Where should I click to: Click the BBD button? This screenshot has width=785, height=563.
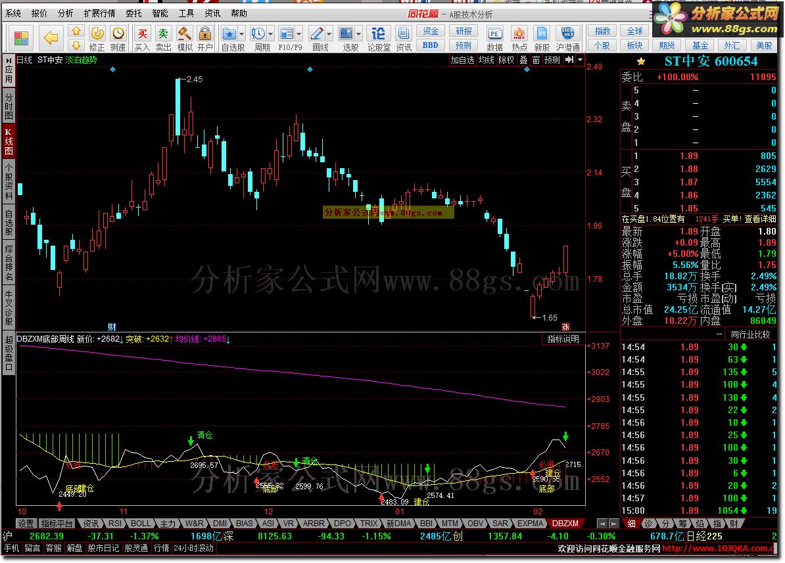pyautogui.click(x=431, y=45)
